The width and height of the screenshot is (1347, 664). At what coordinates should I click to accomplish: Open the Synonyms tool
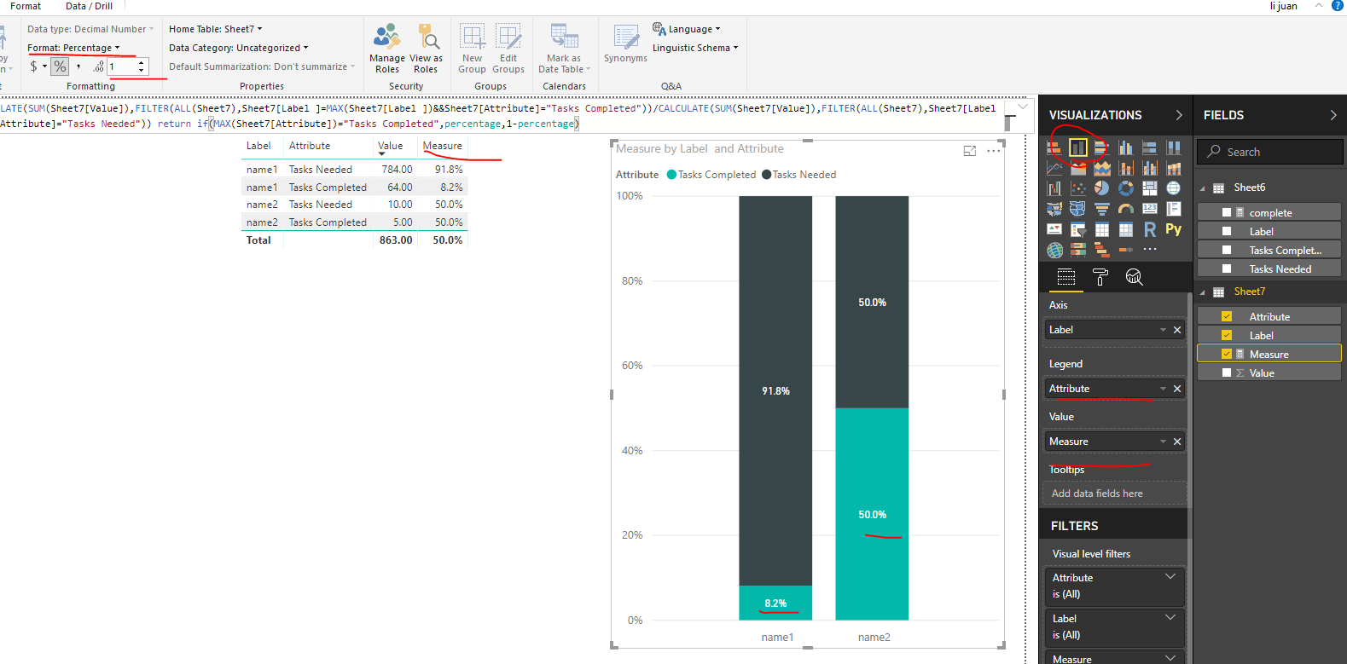(625, 43)
